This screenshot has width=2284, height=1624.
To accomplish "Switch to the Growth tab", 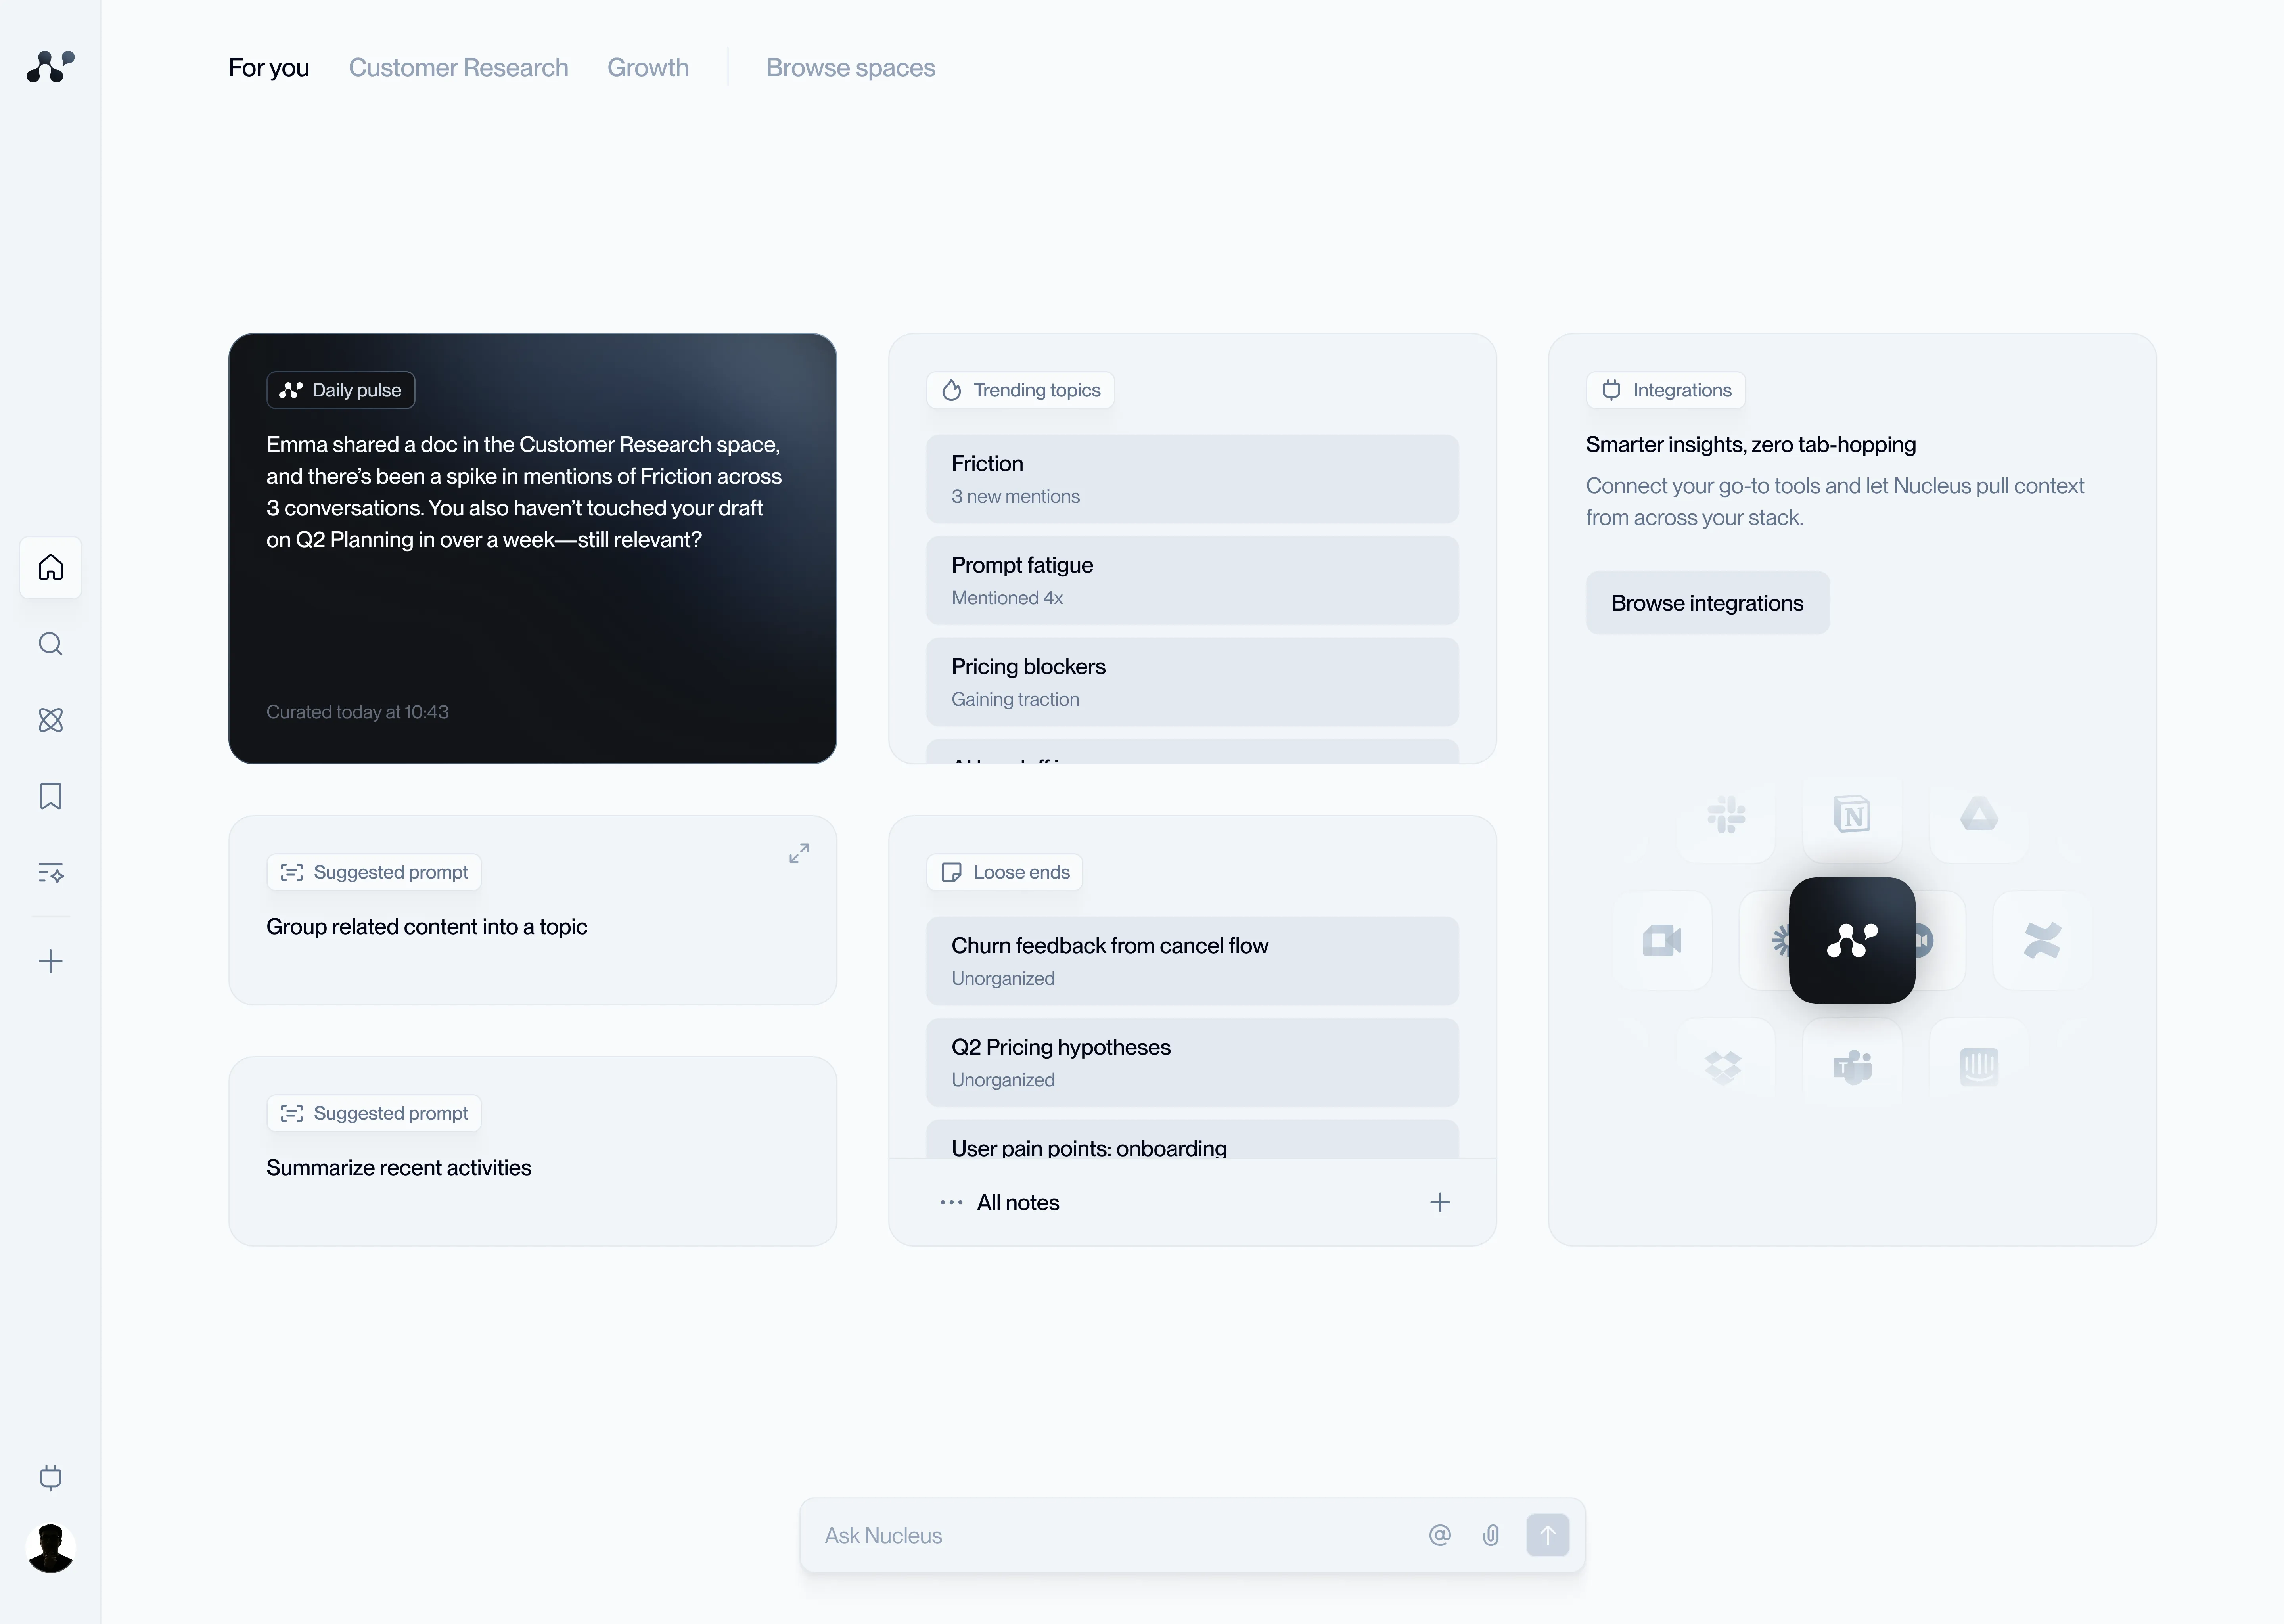I will click(x=648, y=68).
